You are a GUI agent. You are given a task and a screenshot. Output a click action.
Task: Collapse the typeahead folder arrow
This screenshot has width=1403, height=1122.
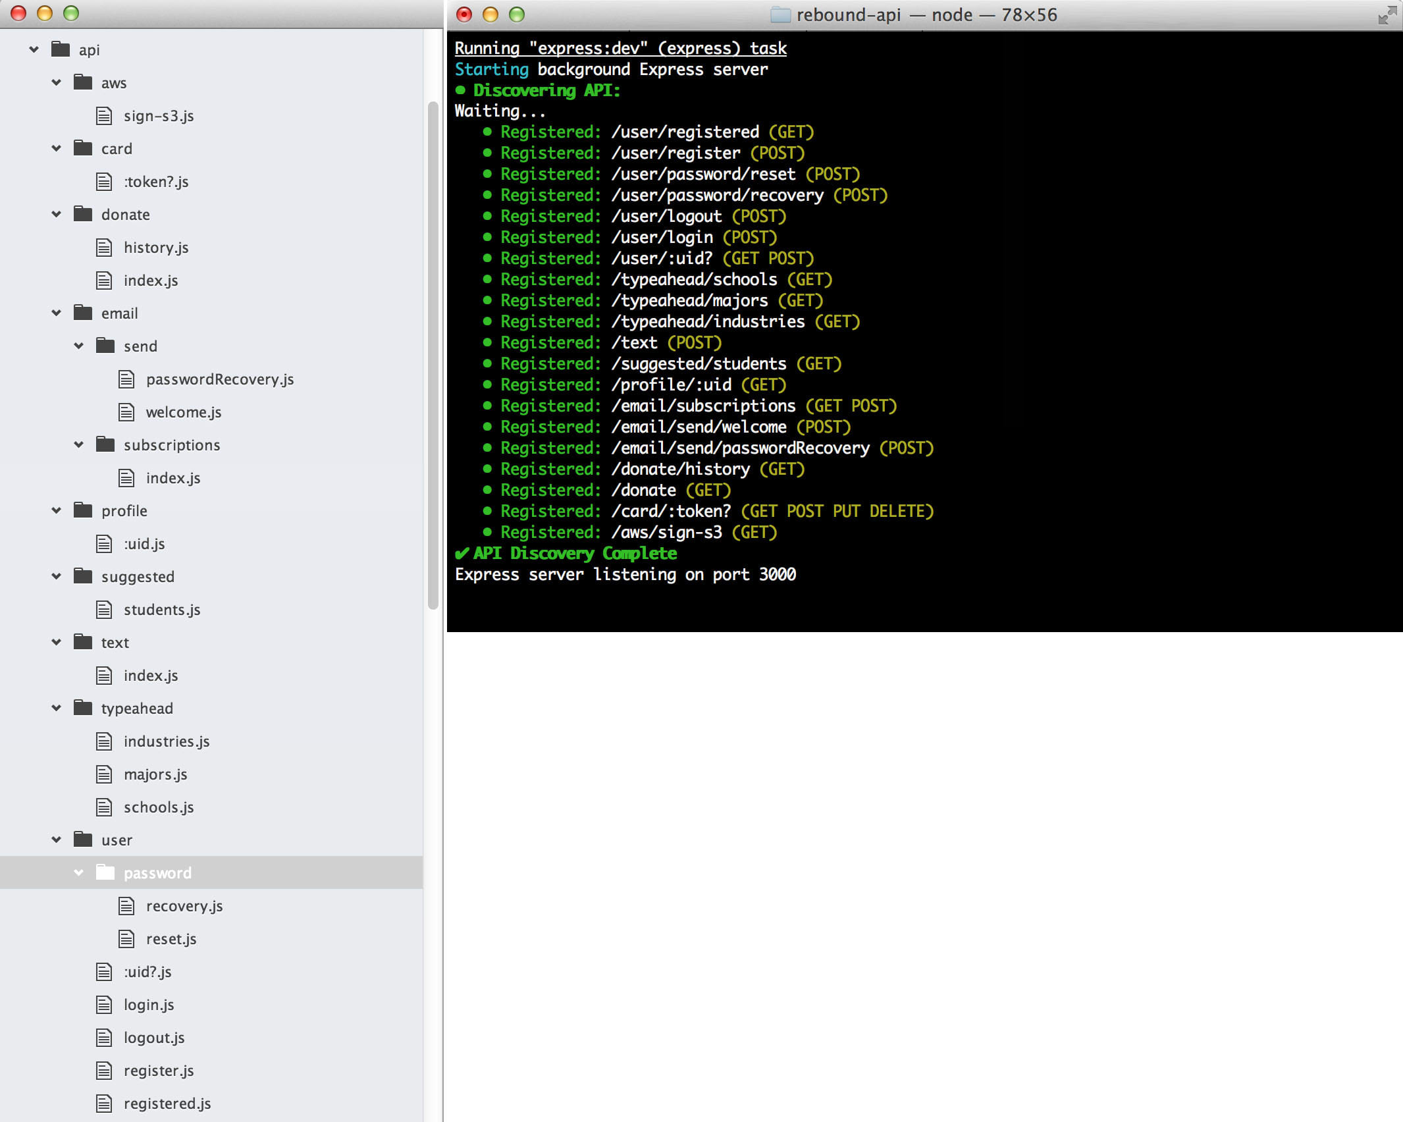(57, 708)
